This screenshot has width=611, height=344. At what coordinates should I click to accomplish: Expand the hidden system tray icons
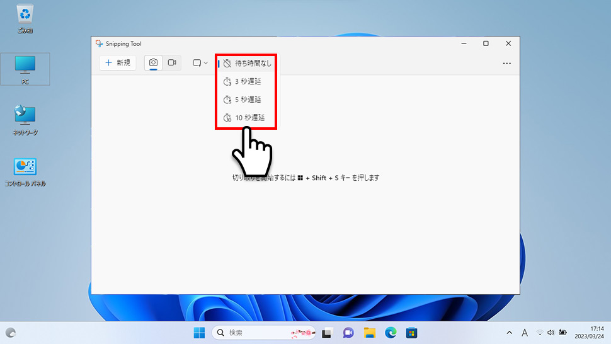[510, 333]
